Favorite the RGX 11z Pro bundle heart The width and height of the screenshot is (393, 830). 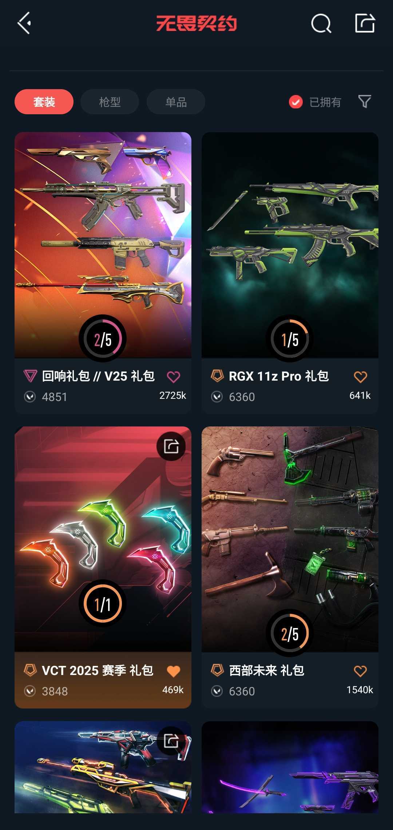point(361,377)
